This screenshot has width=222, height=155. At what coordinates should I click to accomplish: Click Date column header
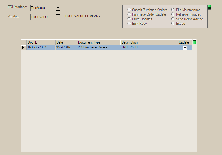(x=66, y=42)
